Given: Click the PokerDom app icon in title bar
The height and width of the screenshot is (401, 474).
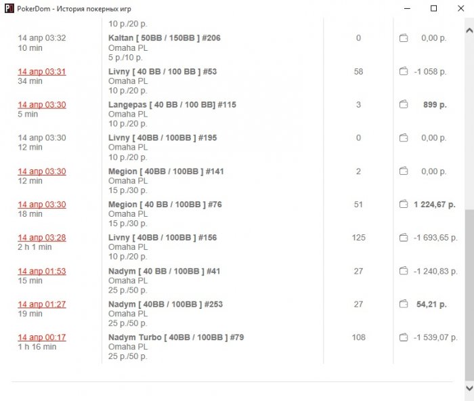Looking at the screenshot, I should [9, 9].
